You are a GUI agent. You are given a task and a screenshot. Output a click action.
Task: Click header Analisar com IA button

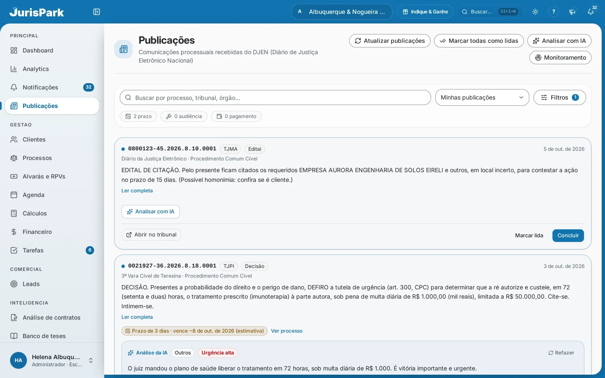tap(559, 41)
